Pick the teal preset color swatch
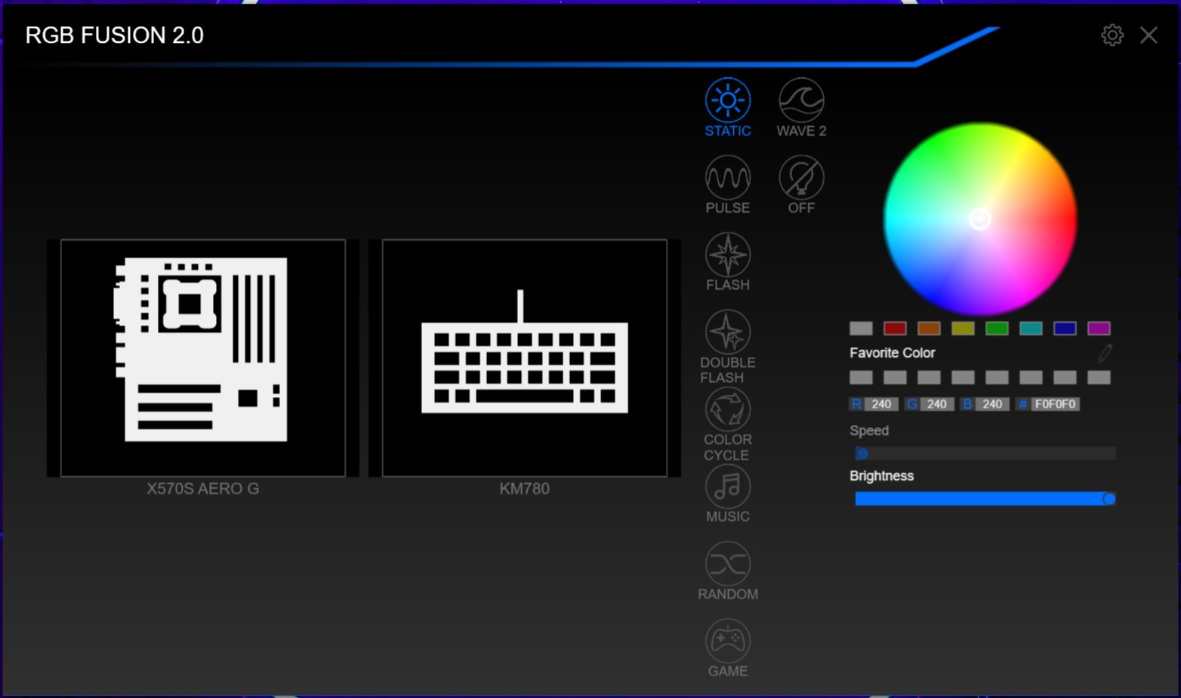 click(x=1031, y=328)
